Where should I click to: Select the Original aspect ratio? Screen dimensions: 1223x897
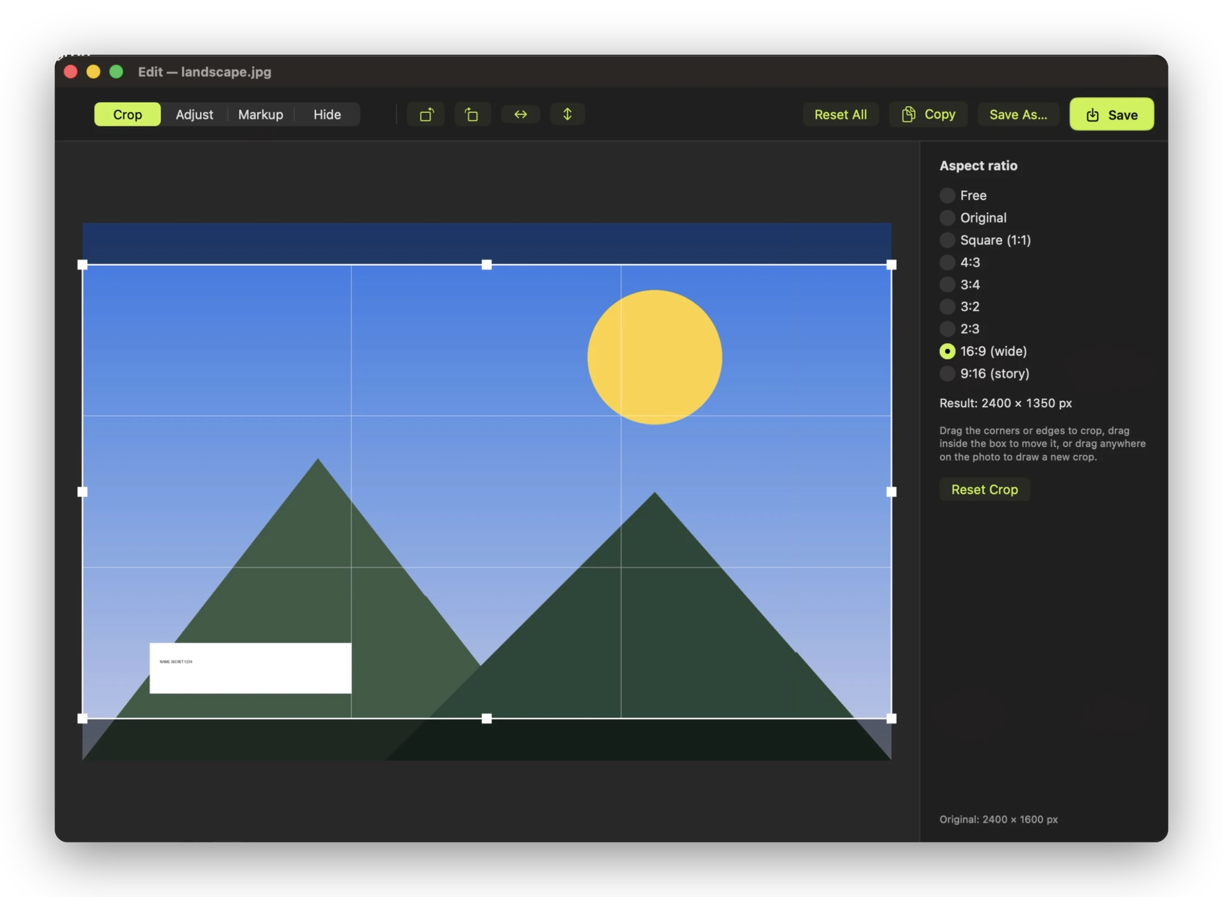click(x=973, y=218)
